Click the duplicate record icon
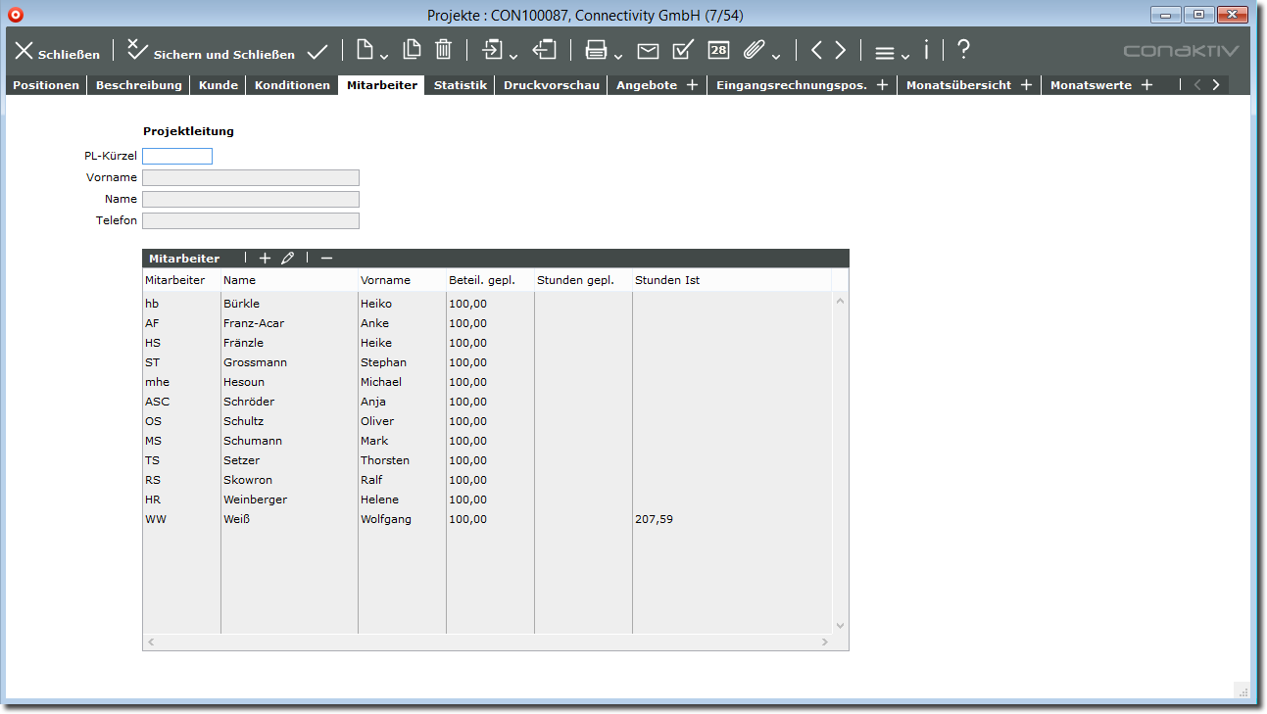 [x=413, y=50]
